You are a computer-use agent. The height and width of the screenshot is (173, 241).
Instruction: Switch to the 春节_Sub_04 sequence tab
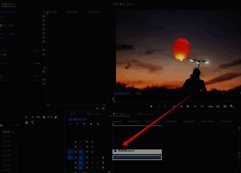point(146,114)
